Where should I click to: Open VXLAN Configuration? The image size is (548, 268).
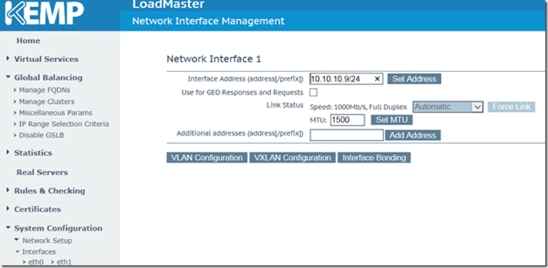(x=293, y=158)
